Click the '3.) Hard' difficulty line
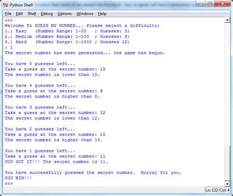233x196 pixels. [67, 42]
